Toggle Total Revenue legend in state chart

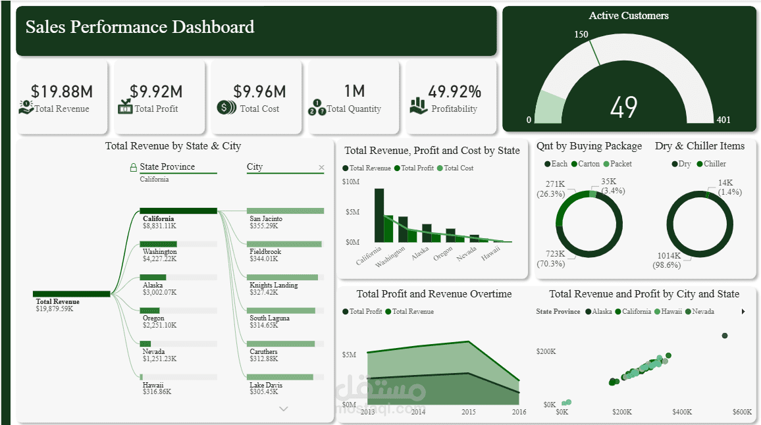tap(367, 168)
